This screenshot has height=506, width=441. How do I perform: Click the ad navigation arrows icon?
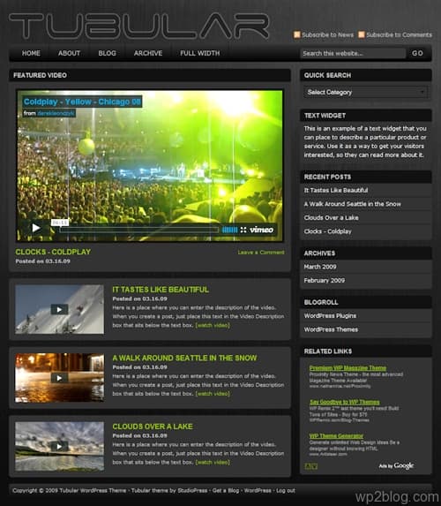[311, 466]
